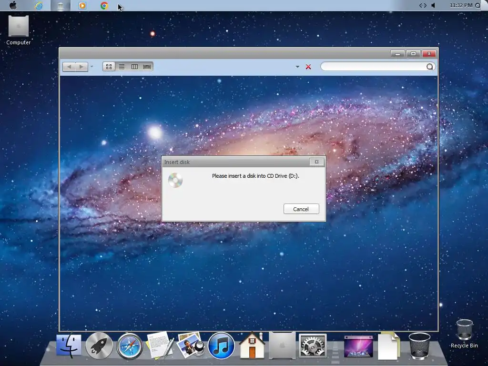Click the 'Please insert a disk' message
This screenshot has width=488, height=366.
(255, 176)
